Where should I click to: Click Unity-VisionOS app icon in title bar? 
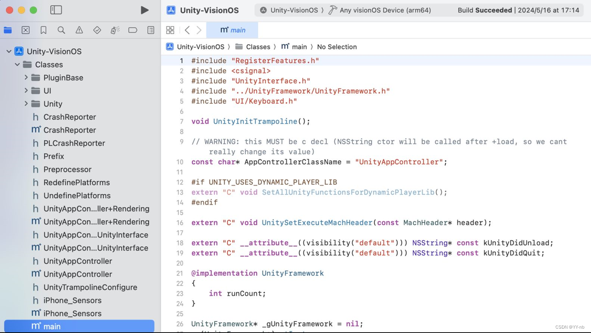click(171, 10)
